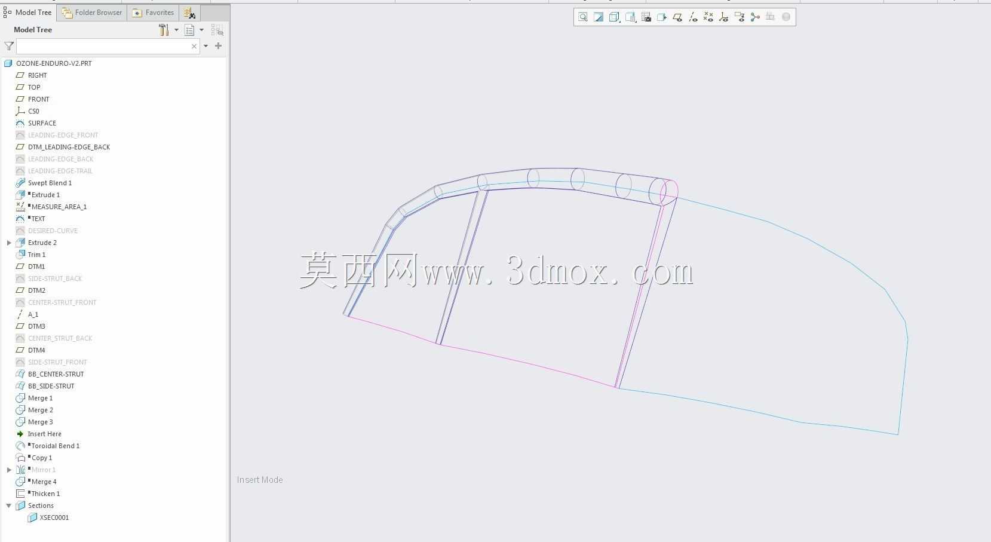Screen dimensions: 991x542
Task: Click the tree display list icon
Action: 189,30
